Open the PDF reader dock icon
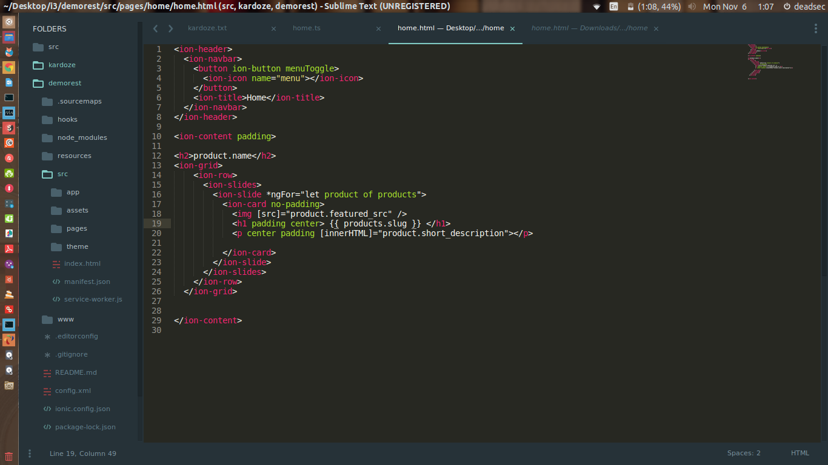The image size is (828, 465). [8, 249]
